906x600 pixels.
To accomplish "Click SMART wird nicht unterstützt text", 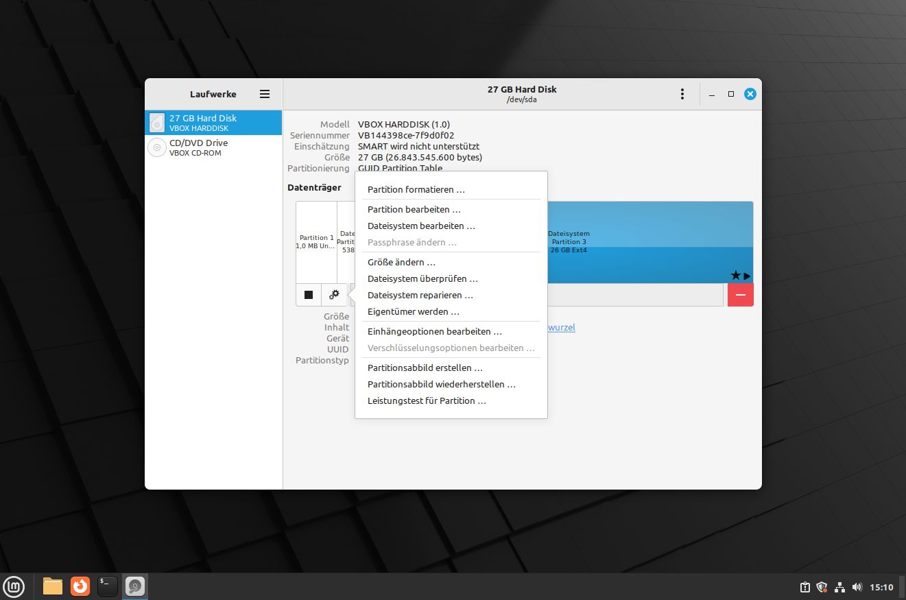I will tap(418, 147).
